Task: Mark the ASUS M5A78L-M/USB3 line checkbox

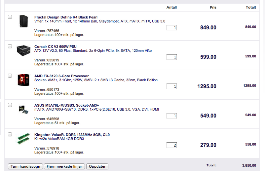Action: click(x=10, y=105)
